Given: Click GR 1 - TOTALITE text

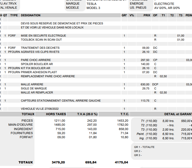Looking at the screenshot, I should 144,147.
